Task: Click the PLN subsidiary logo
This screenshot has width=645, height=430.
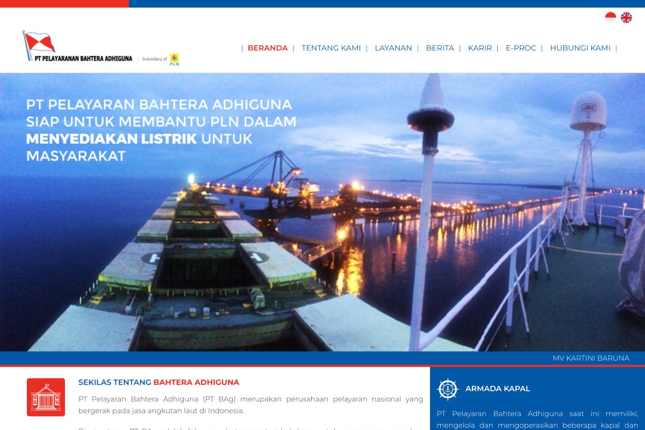Action: pyautogui.click(x=174, y=59)
